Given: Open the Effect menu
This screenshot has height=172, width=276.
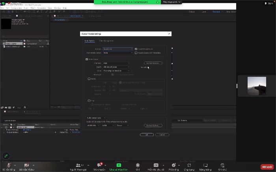Looking at the screenshot, I should [33, 8].
